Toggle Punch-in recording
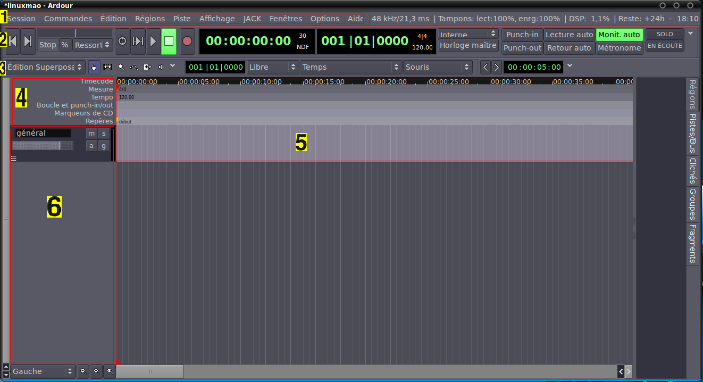This screenshot has width=703, height=382. (x=522, y=35)
